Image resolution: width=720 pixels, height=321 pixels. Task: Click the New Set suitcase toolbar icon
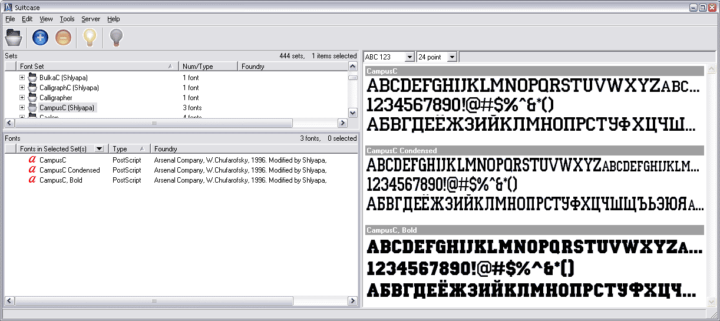click(14, 38)
